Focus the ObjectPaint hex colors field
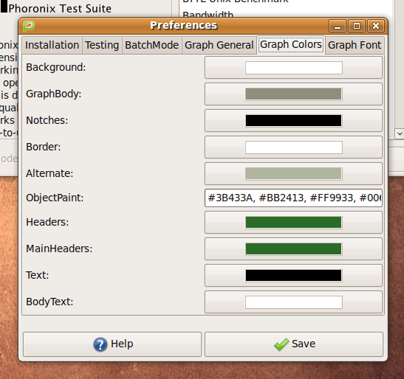The width and height of the screenshot is (404, 379). (x=293, y=198)
